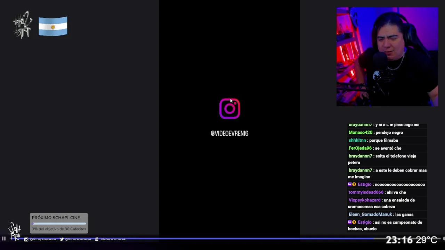Click the chat message 'pendejo negro'
445x250 pixels.
[389, 133]
